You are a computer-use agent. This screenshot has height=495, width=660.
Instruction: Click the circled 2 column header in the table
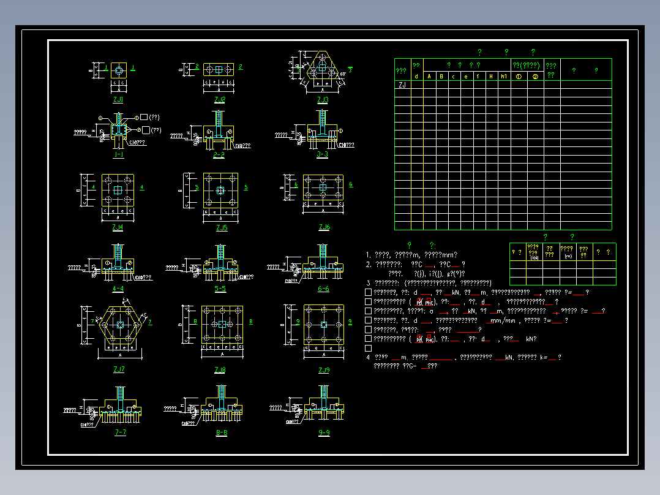click(535, 76)
